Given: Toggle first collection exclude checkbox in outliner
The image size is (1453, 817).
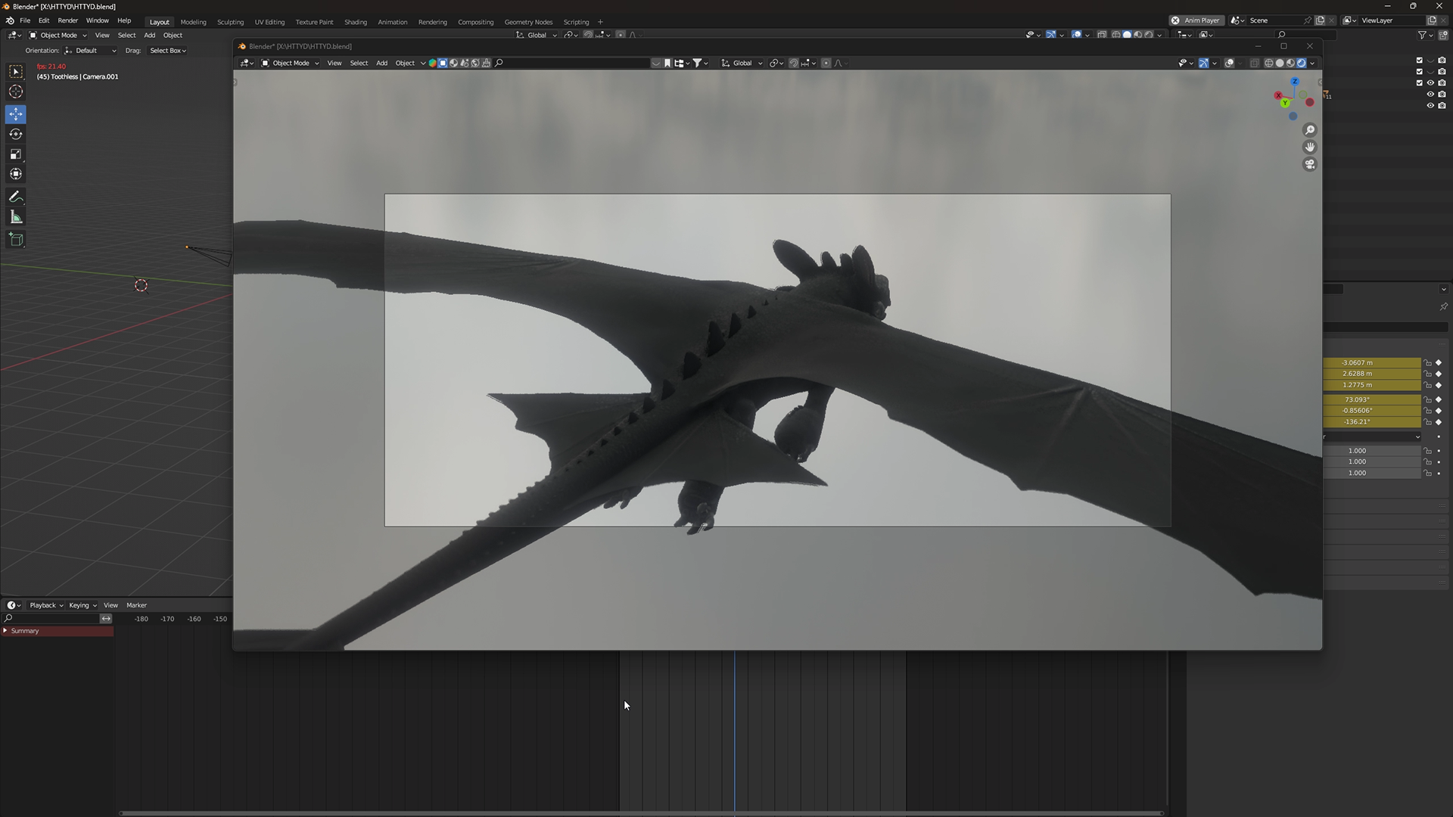Looking at the screenshot, I should click(x=1420, y=60).
